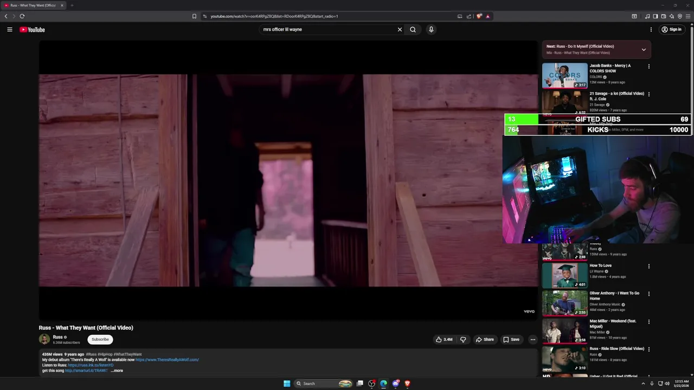
Task: Close the Russ - What They Want tab
Action: tap(62, 5)
